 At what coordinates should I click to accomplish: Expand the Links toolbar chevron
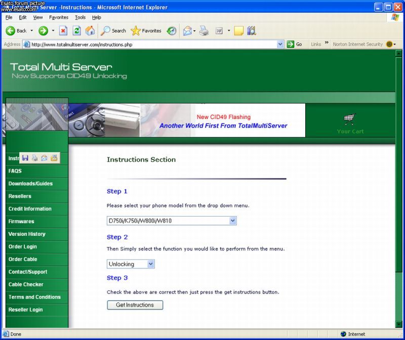pos(327,42)
